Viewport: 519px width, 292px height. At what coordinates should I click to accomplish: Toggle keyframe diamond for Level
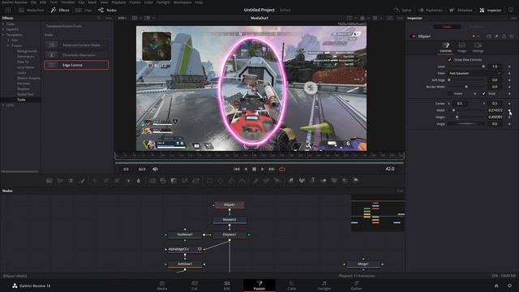pos(509,67)
